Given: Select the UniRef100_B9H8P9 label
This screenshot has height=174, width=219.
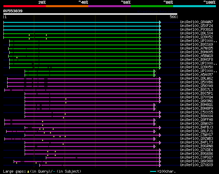Looking at the screenshot, I should coord(196,109).
